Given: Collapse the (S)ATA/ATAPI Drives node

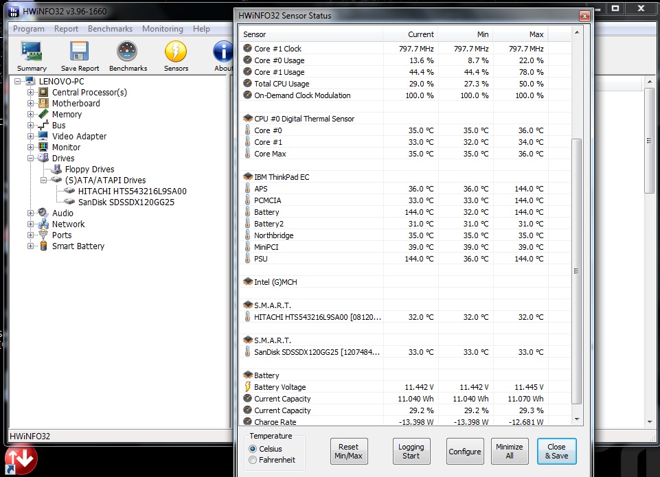Looking at the screenshot, I should (43, 180).
